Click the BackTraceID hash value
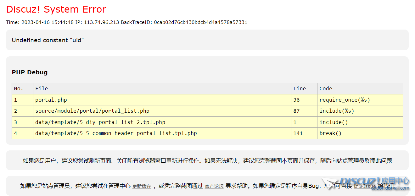 point(200,22)
